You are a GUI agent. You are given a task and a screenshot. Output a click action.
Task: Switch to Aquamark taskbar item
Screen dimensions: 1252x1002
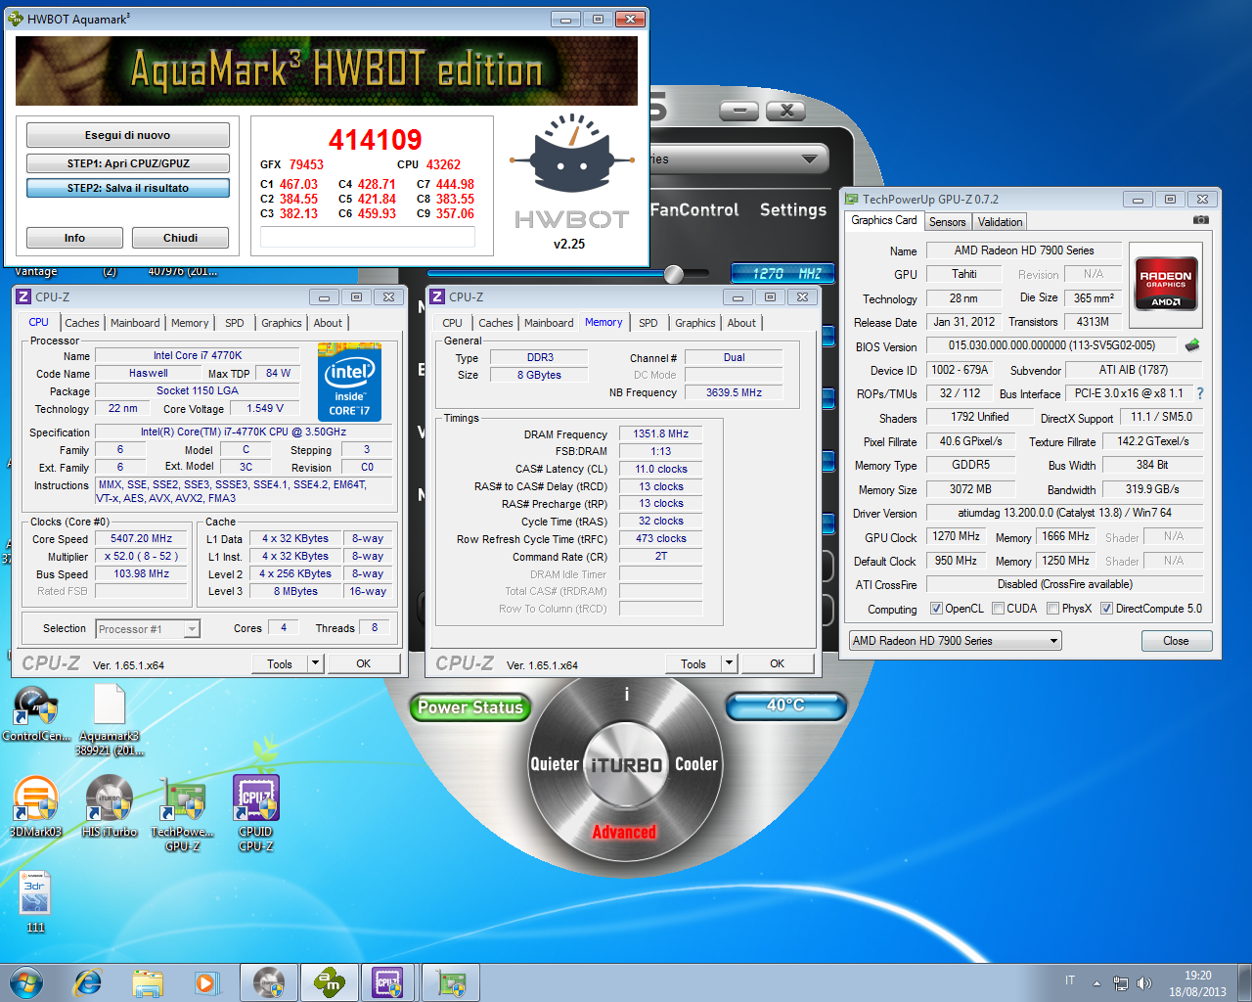coord(329,982)
